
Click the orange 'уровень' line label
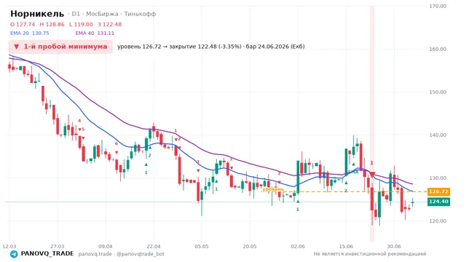[273, 189]
